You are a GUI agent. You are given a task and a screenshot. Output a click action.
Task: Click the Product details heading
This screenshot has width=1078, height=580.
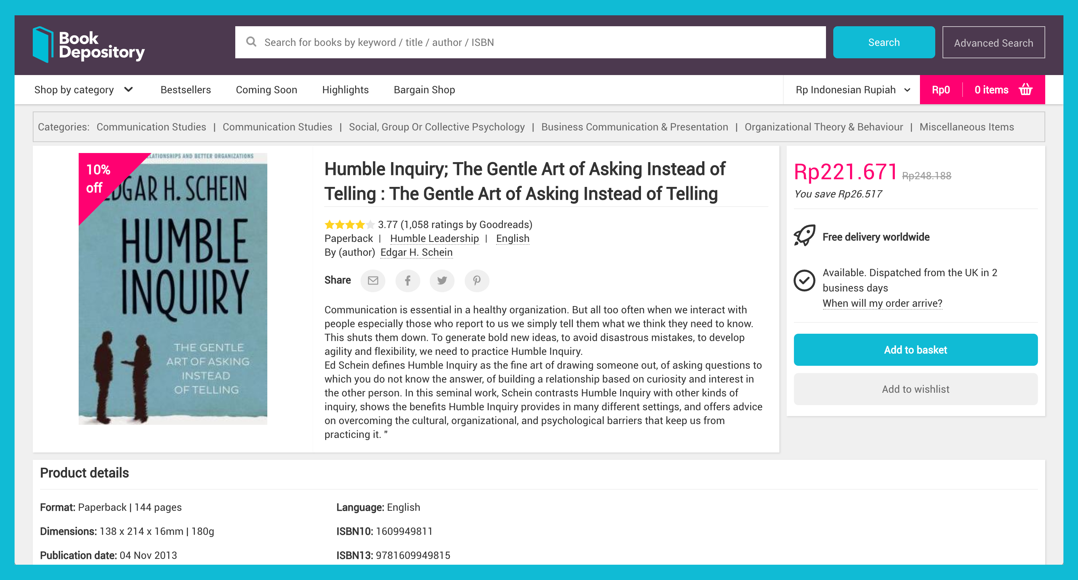click(84, 473)
